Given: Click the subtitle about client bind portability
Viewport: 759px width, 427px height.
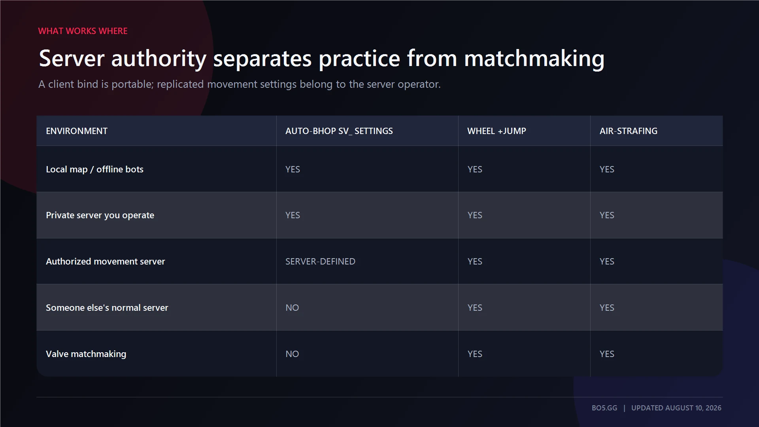Looking at the screenshot, I should click(x=239, y=84).
